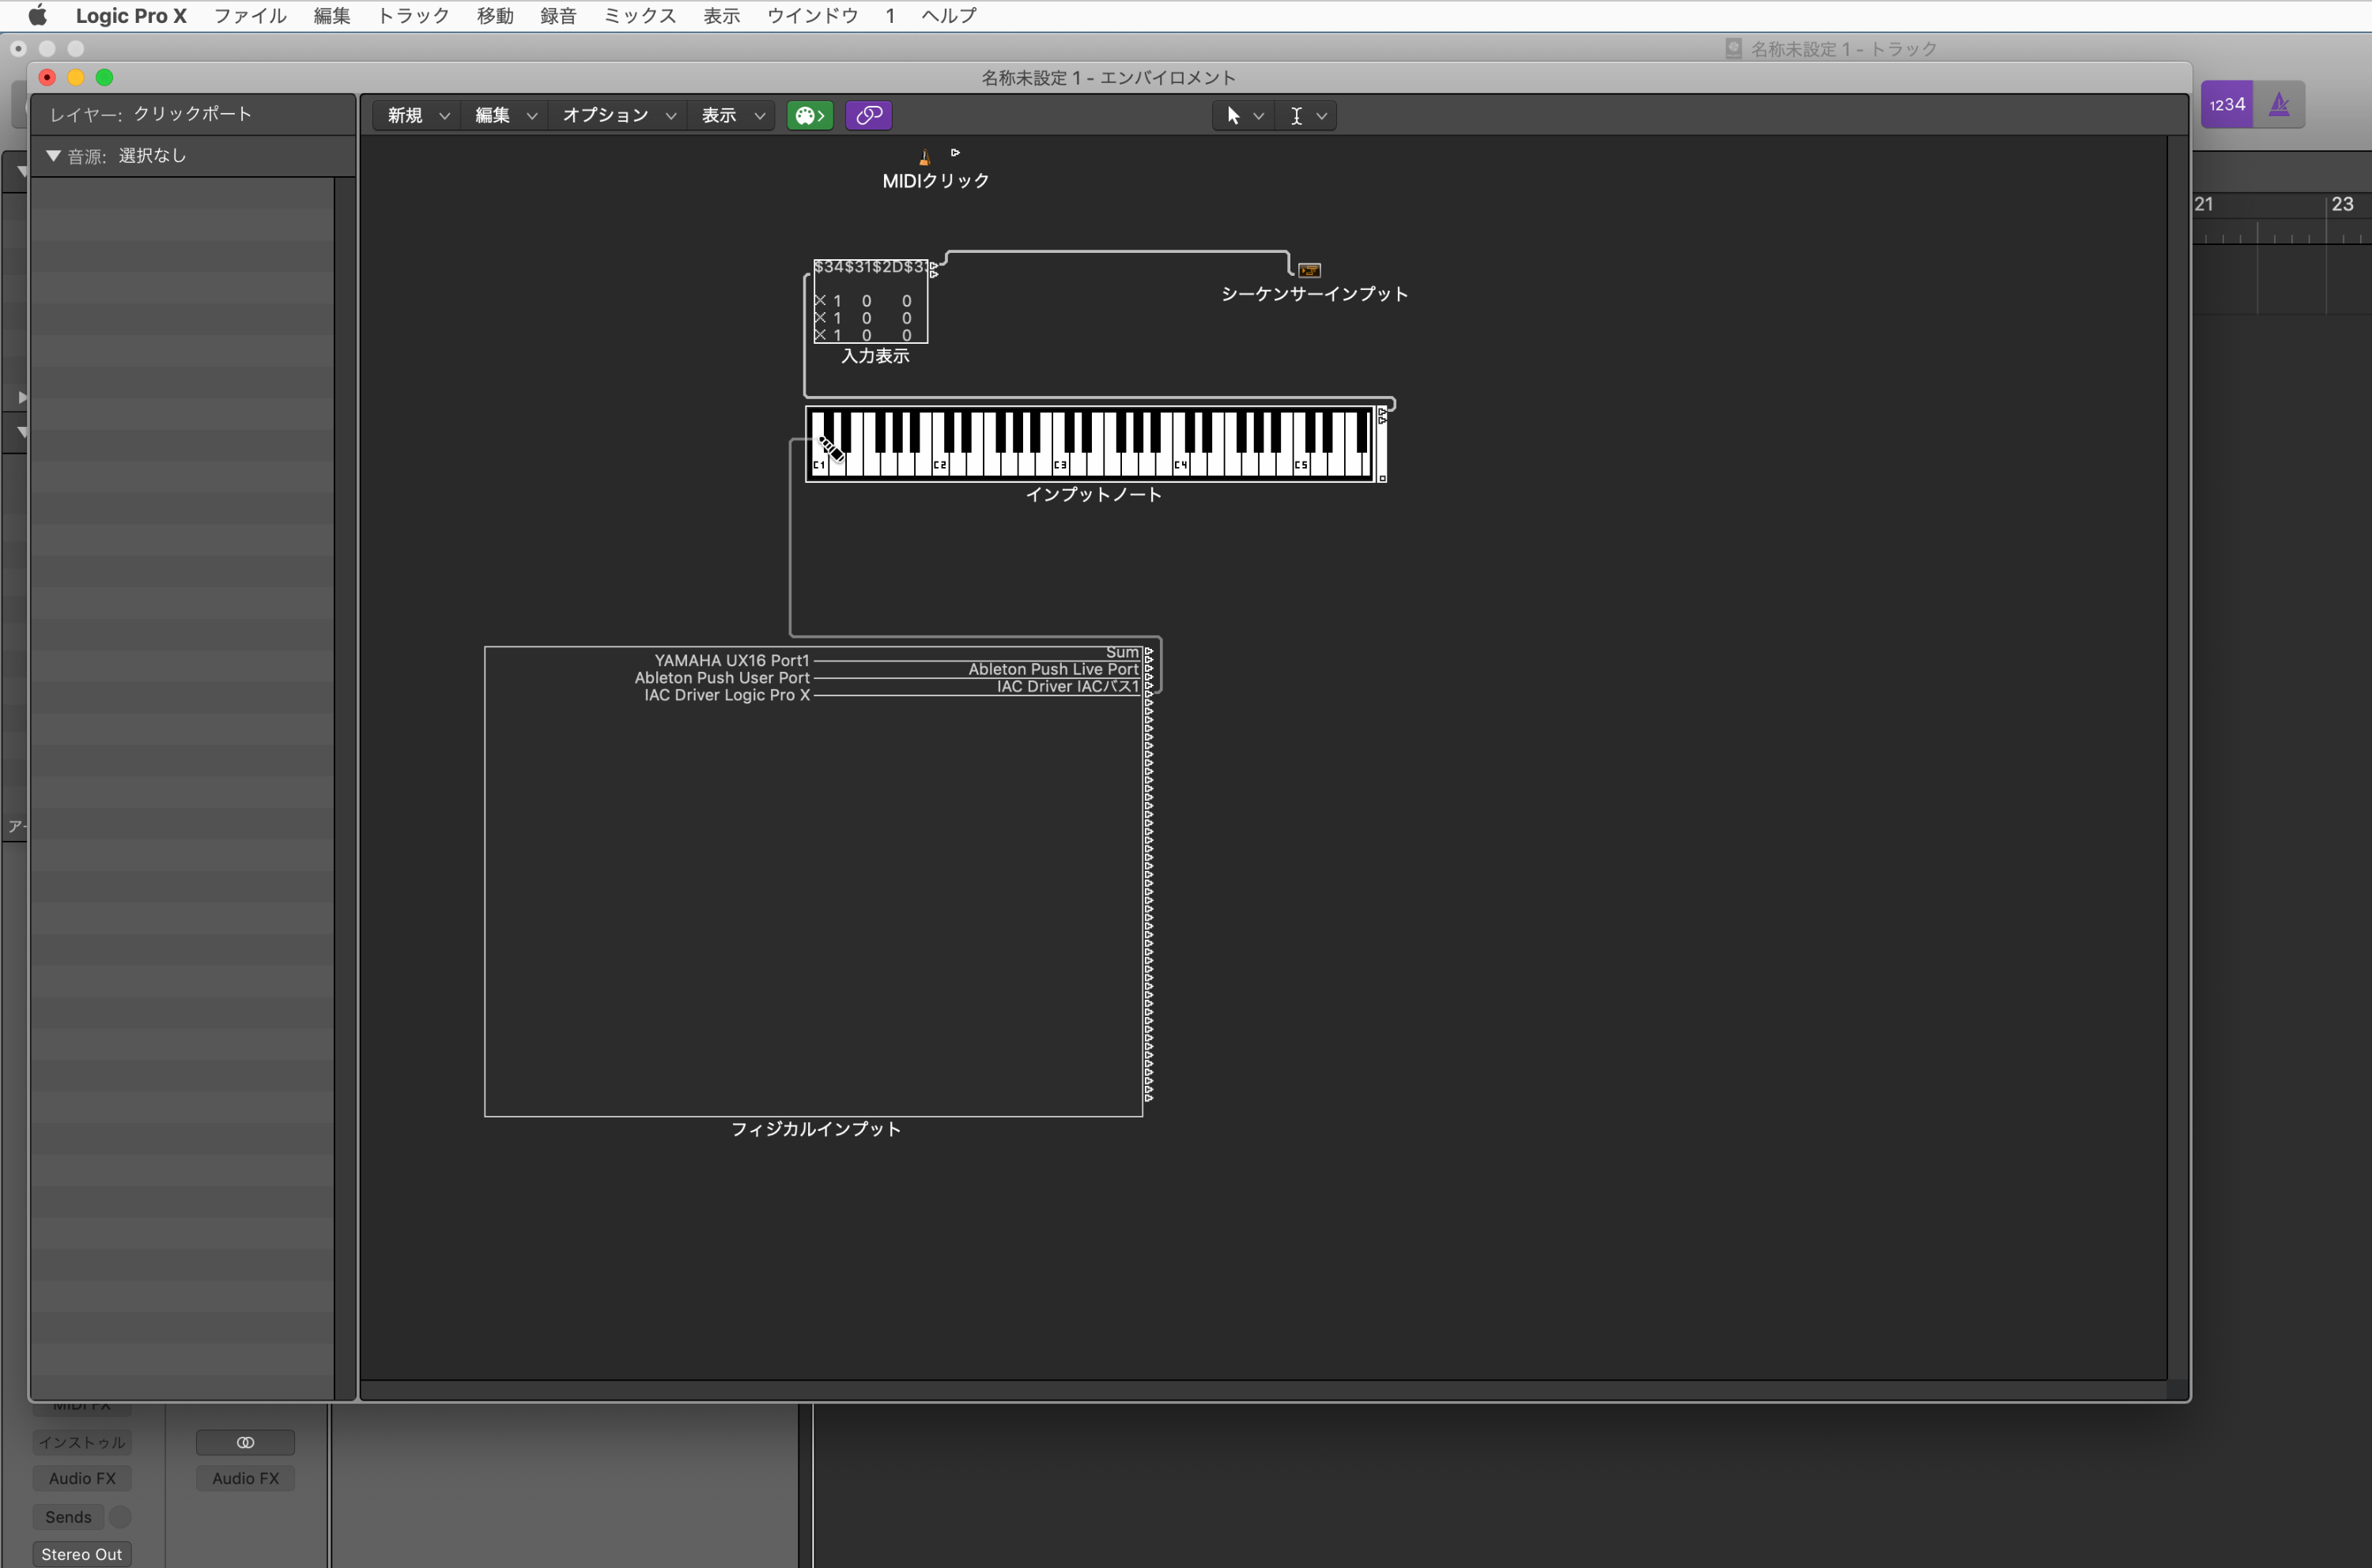Click the 1234 count-in button
Image resolution: width=2372 pixels, height=1568 pixels.
pos(2227,104)
